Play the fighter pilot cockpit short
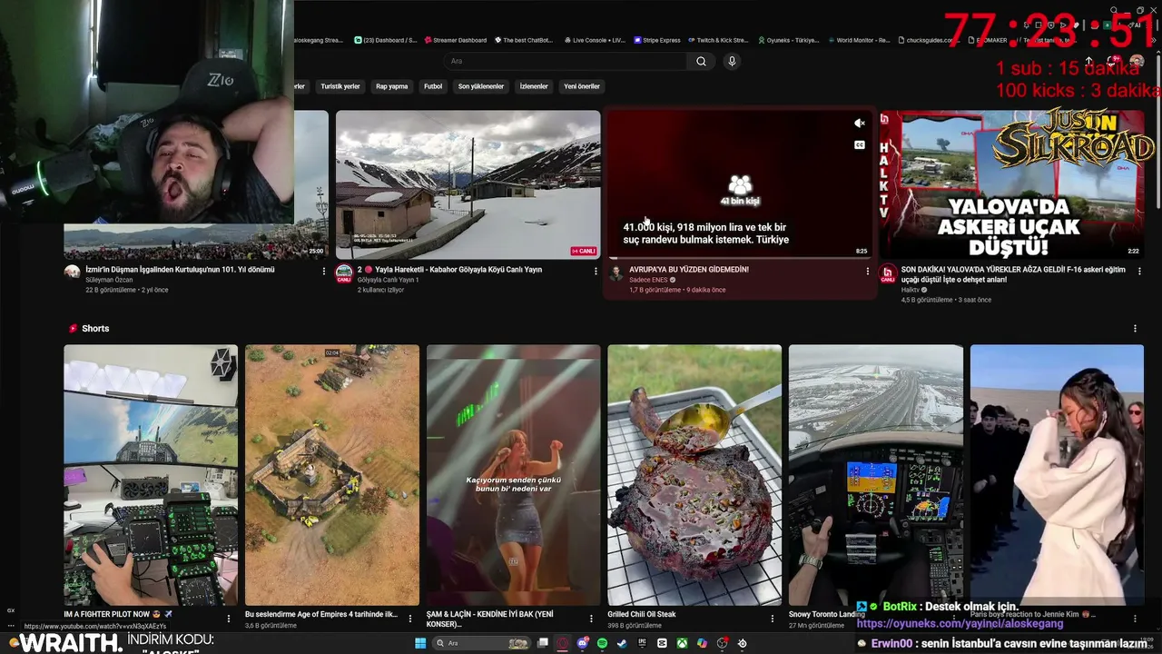The width and height of the screenshot is (1162, 654). [x=151, y=475]
